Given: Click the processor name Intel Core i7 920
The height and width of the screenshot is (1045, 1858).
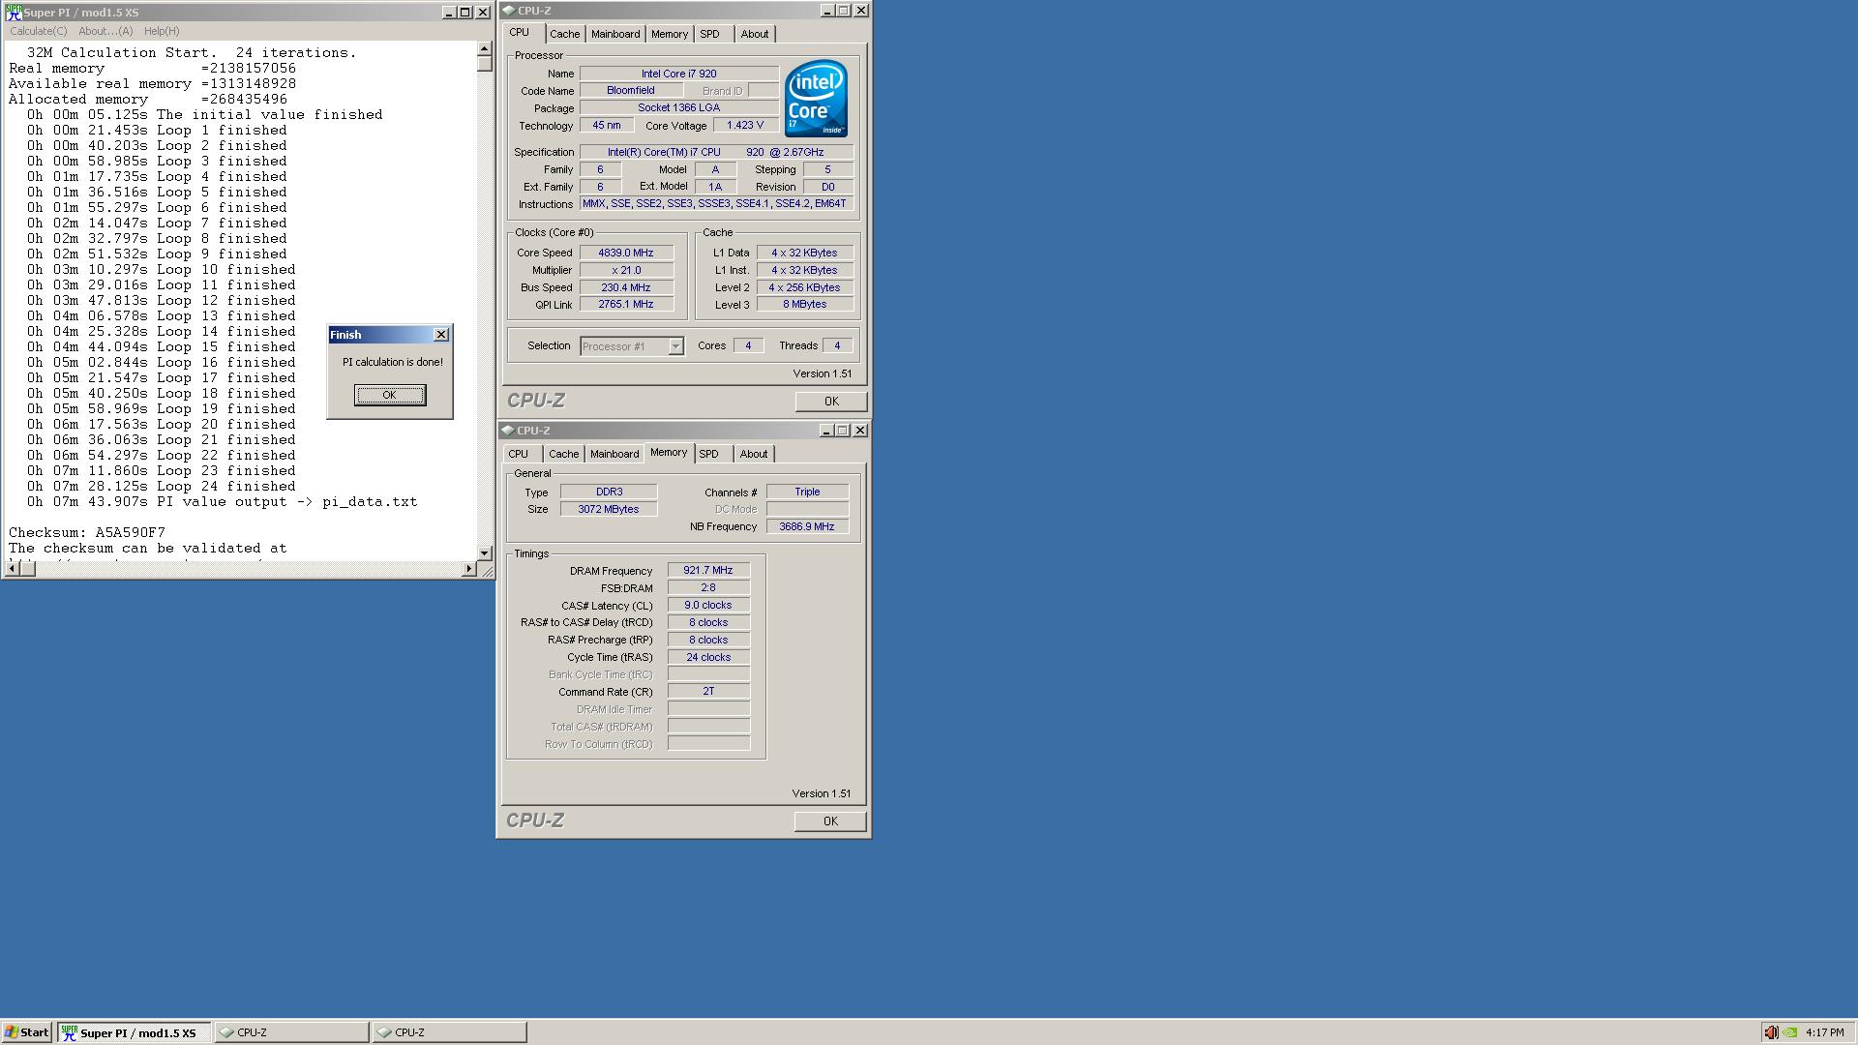Looking at the screenshot, I should pyautogui.click(x=679, y=74).
